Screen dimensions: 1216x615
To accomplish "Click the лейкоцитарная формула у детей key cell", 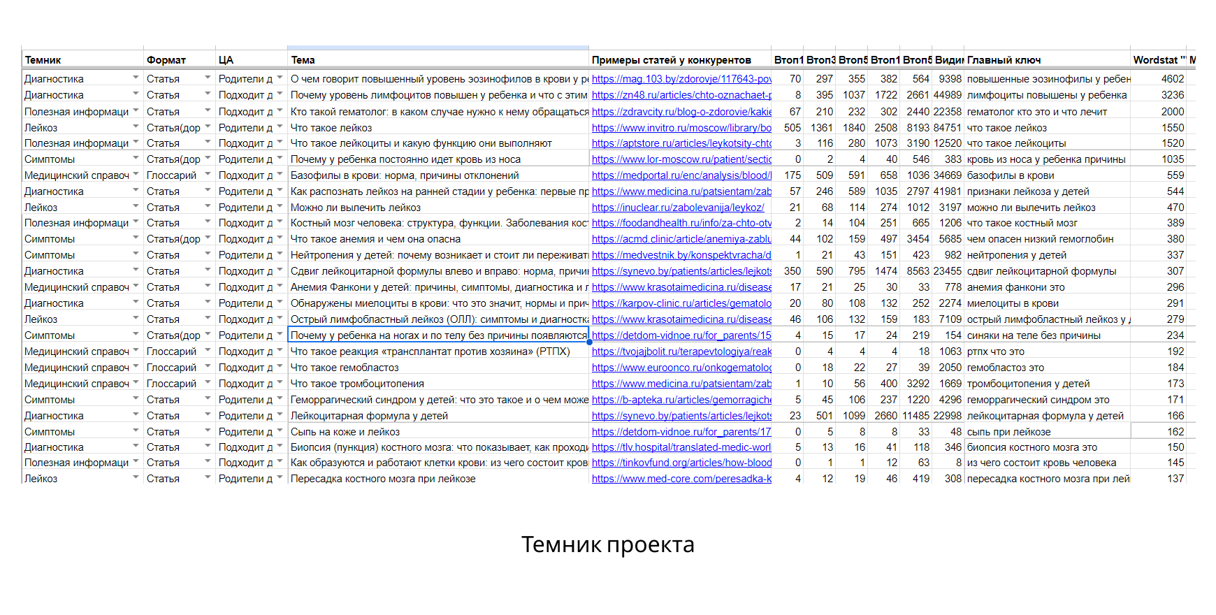I will point(1047,416).
